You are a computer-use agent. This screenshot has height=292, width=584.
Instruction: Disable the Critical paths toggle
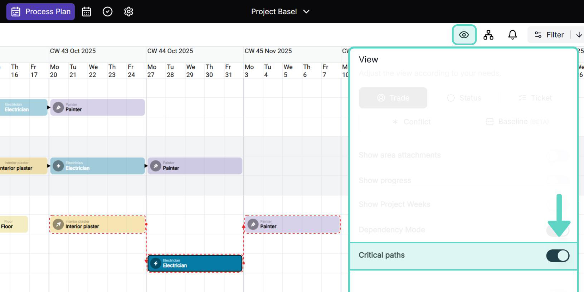click(x=558, y=255)
